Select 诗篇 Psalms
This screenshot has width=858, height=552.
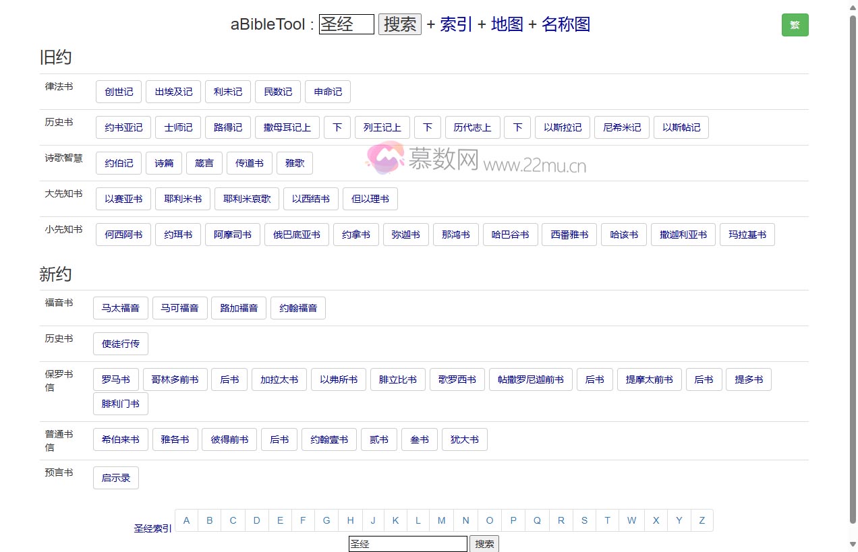click(163, 162)
